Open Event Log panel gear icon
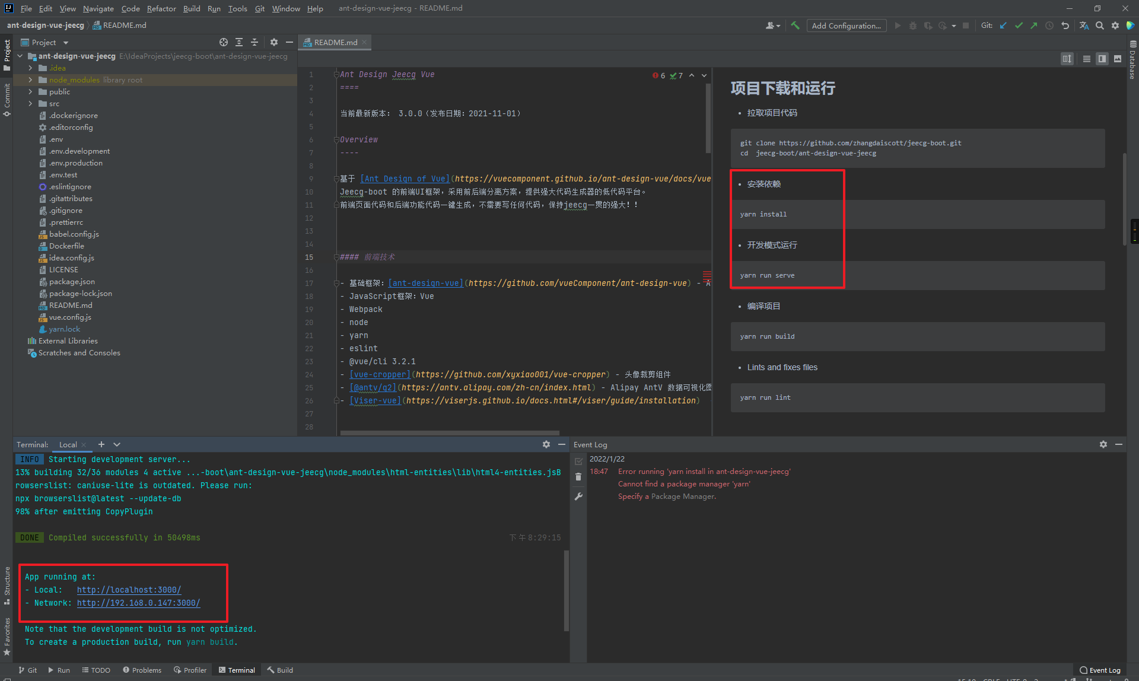 [1103, 444]
